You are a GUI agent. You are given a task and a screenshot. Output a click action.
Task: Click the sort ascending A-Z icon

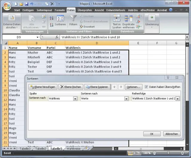(x=51, y=18)
